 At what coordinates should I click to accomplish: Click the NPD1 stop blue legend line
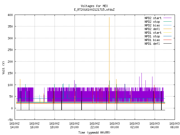tap(167, 36)
